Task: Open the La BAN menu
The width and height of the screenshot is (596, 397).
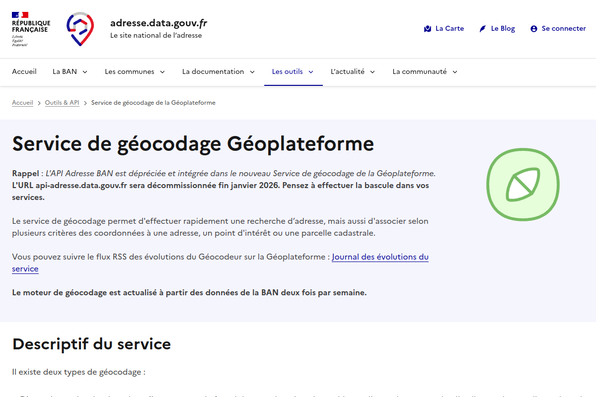Action: (x=70, y=71)
